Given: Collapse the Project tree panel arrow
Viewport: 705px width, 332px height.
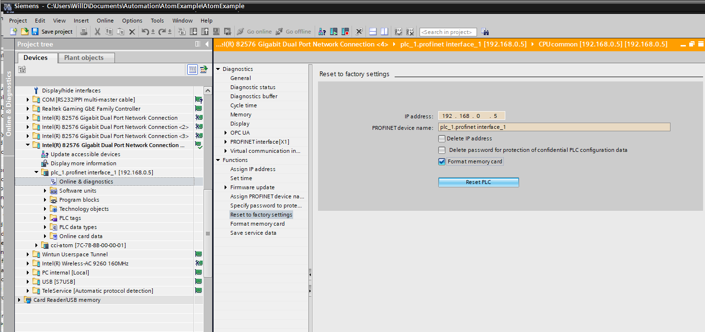Looking at the screenshot, I should pyautogui.click(x=207, y=44).
